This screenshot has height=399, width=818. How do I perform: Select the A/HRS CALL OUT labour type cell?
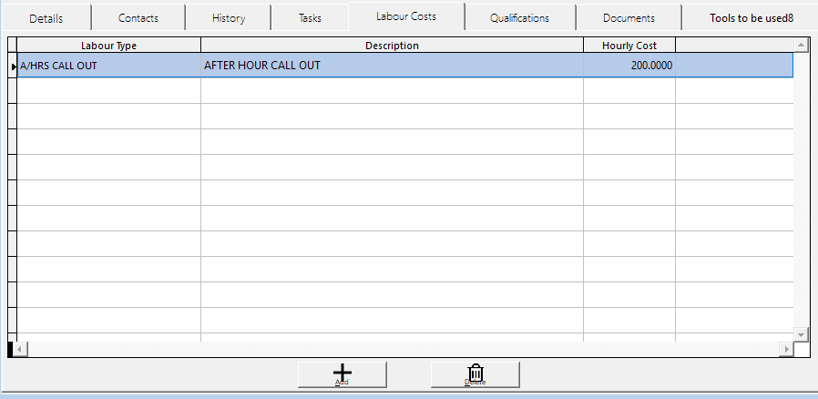coord(109,66)
